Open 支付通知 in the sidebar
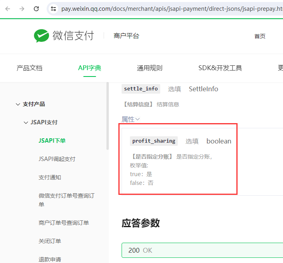Viewport: 283px width, 263px height. [x=50, y=177]
